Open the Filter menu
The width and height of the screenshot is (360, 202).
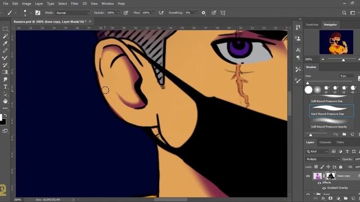(x=74, y=4)
